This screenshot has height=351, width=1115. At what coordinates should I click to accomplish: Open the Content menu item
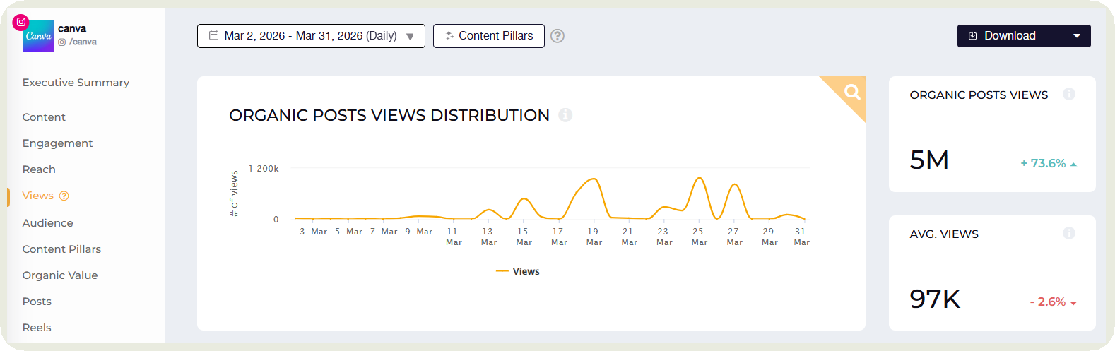tap(44, 117)
